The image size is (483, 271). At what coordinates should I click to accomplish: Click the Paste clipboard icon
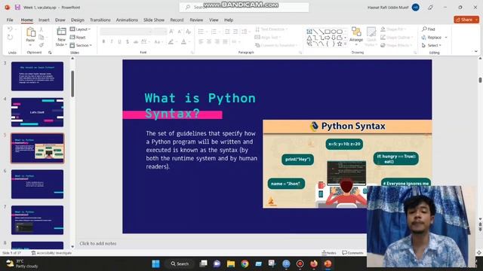[x=30, y=32]
